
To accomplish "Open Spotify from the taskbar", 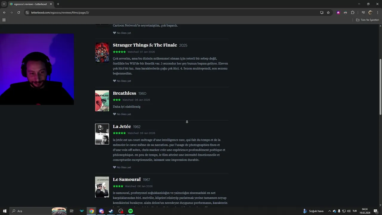I will pos(130,211).
